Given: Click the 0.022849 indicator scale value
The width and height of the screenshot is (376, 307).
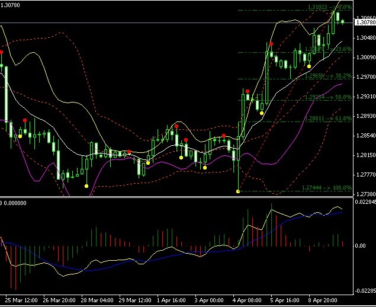Looking at the screenshot, I should click(x=365, y=202).
